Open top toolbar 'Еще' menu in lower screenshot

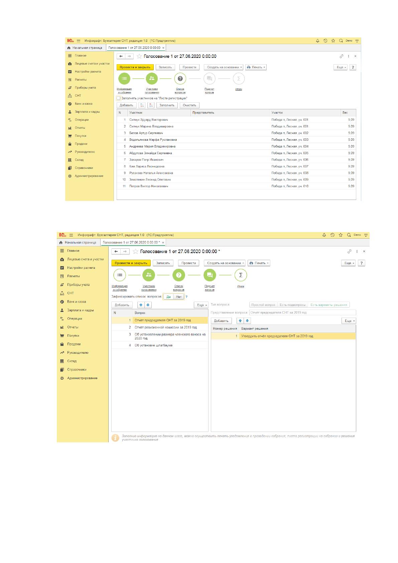coord(349,263)
